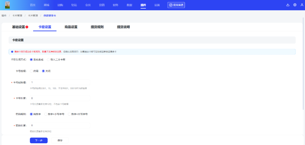Open settings via the gear icon
This screenshot has height=145, width=305.
295,5
